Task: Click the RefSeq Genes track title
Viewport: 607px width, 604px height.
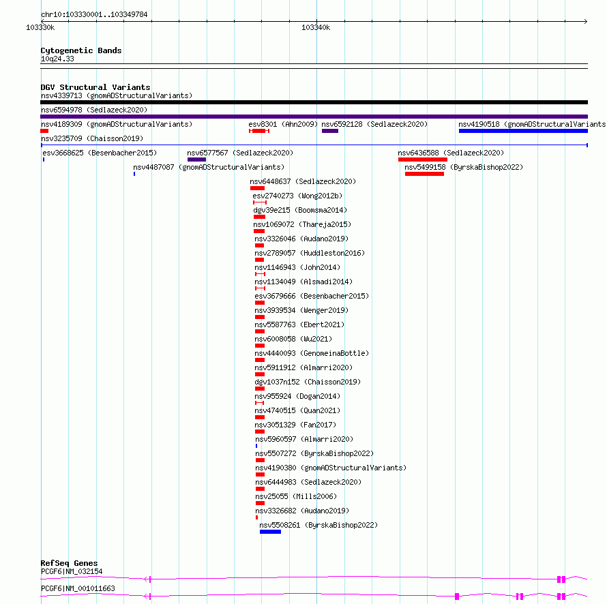Action: coord(69,563)
